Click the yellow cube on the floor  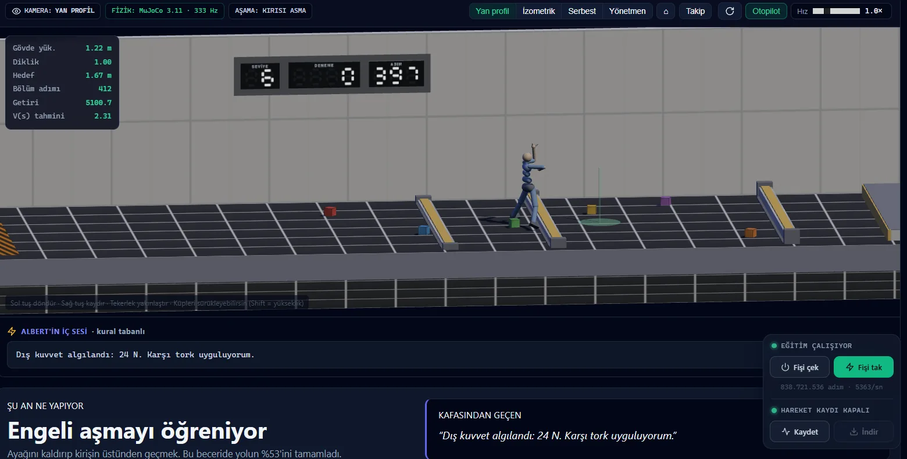(x=592, y=209)
